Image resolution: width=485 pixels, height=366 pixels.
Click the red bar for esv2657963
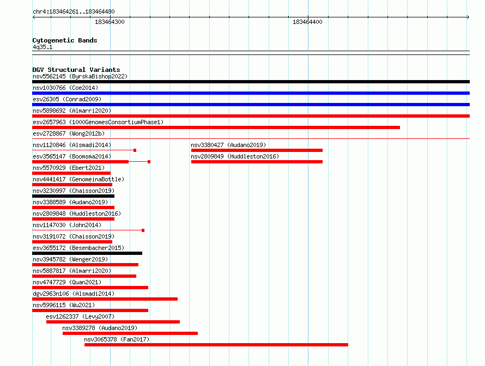click(x=216, y=127)
